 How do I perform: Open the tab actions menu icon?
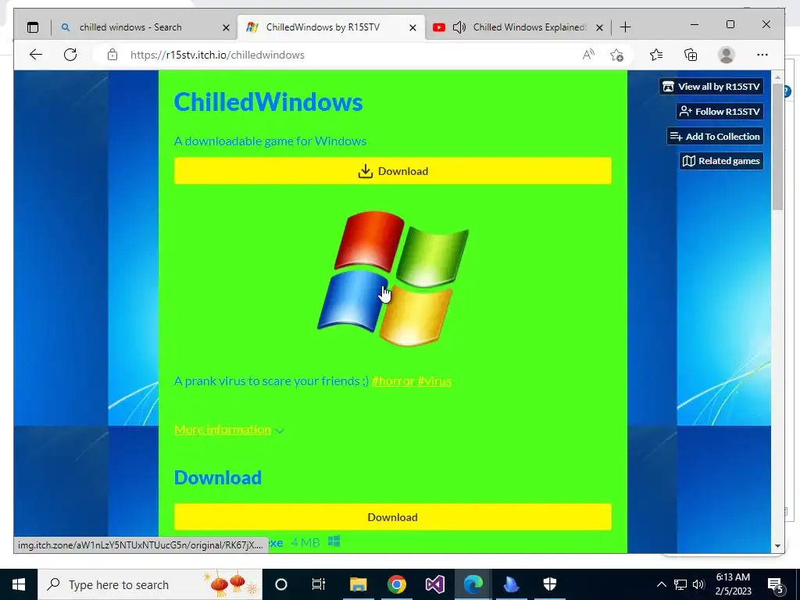(x=33, y=27)
